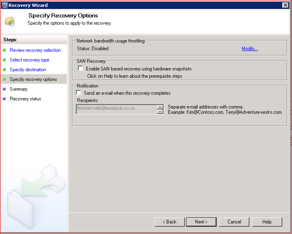Open the Review recovery selection step
The image size is (292, 234).
[x=35, y=50]
